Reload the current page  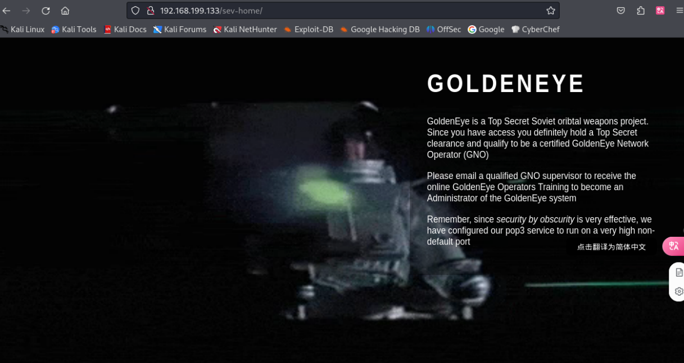point(46,11)
